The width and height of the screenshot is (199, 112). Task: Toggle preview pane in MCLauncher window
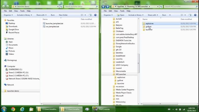coord(190,15)
